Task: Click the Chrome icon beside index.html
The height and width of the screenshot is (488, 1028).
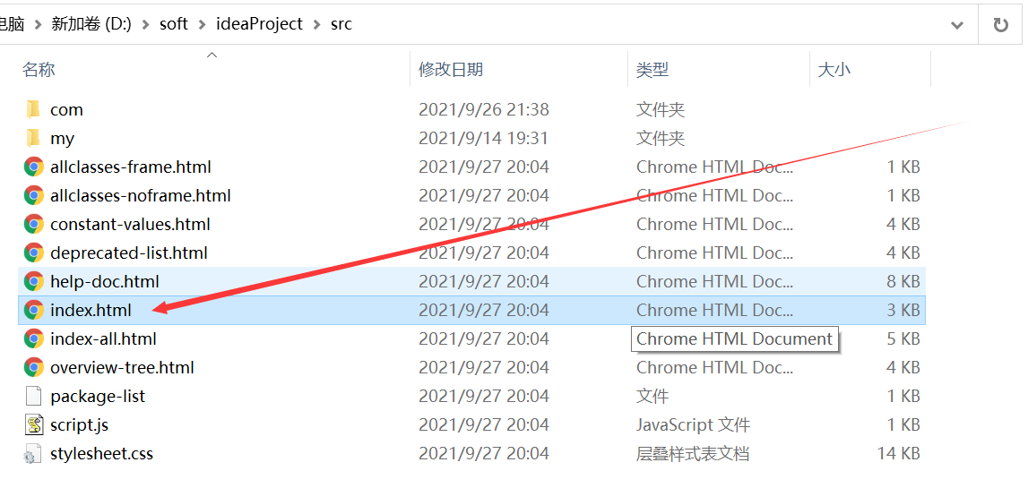Action: (x=34, y=310)
